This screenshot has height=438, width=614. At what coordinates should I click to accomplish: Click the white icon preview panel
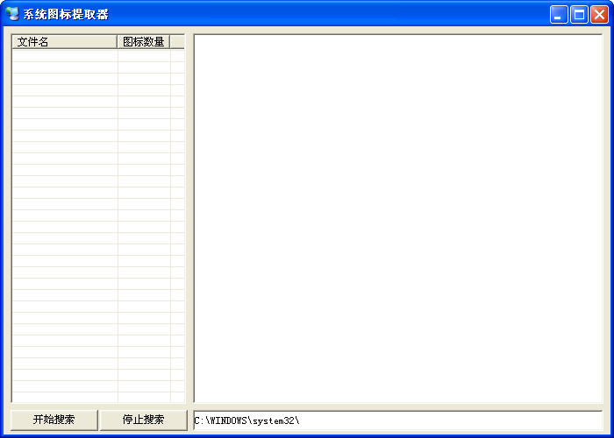(398, 218)
